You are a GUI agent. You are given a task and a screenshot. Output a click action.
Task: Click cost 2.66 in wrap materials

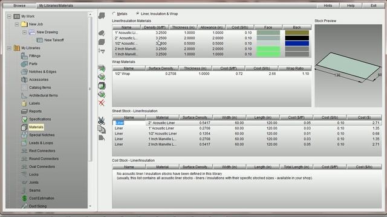(x=272, y=74)
